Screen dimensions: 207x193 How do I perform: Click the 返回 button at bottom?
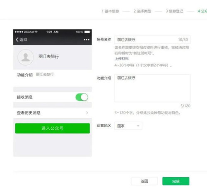click(x=144, y=181)
